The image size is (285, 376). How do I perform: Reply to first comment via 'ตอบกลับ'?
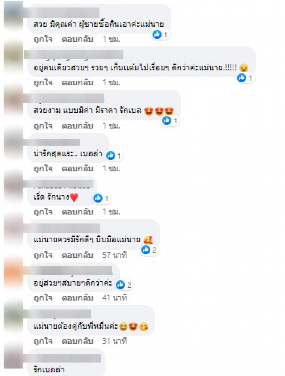click(x=77, y=39)
